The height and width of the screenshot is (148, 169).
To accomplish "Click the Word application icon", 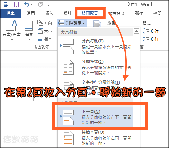I will click(7, 5).
